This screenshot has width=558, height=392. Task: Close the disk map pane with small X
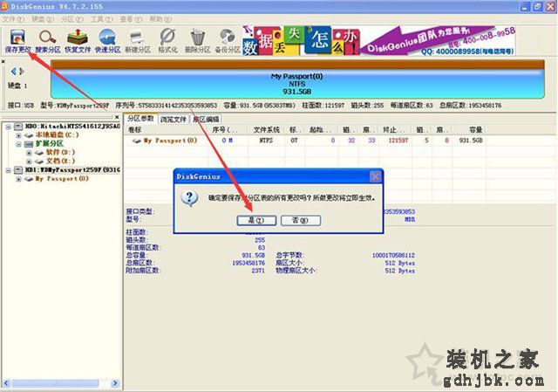pos(3,62)
